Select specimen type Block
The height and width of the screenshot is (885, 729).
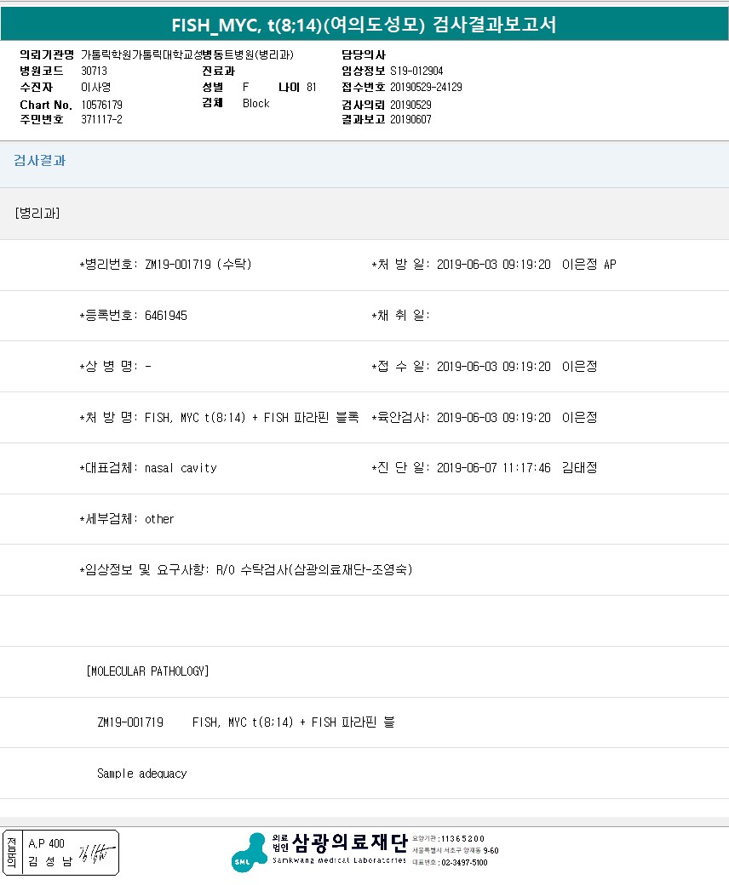(255, 103)
